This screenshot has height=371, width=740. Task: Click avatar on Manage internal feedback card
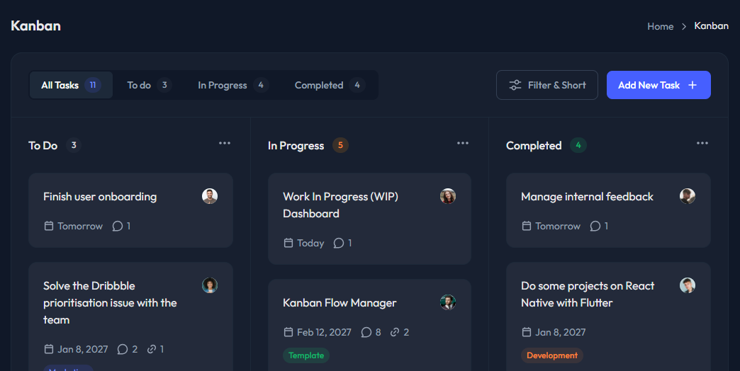pyautogui.click(x=688, y=196)
